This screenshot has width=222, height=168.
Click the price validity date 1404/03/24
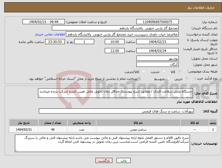(157, 51)
